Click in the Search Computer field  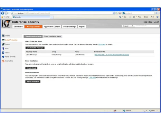click(147, 26)
